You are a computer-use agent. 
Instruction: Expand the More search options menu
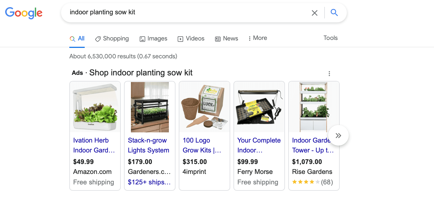click(x=258, y=38)
